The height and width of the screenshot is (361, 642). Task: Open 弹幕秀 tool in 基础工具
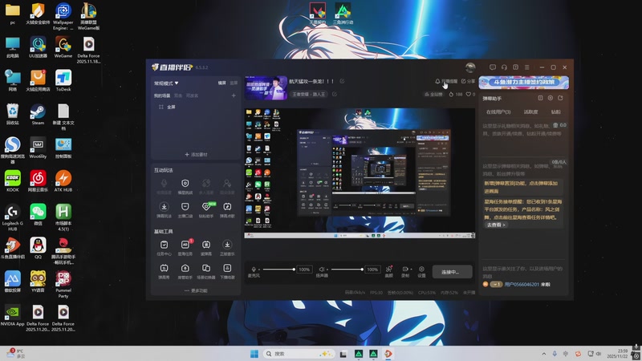click(164, 271)
